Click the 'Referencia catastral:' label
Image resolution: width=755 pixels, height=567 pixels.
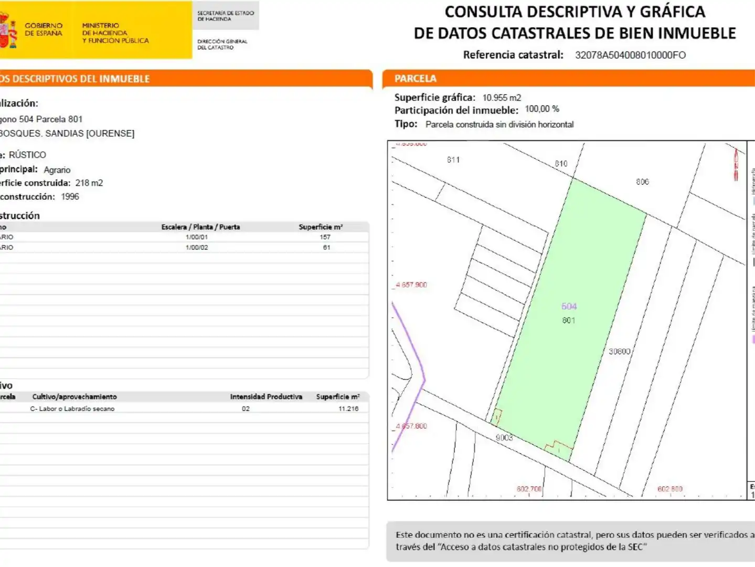513,55
